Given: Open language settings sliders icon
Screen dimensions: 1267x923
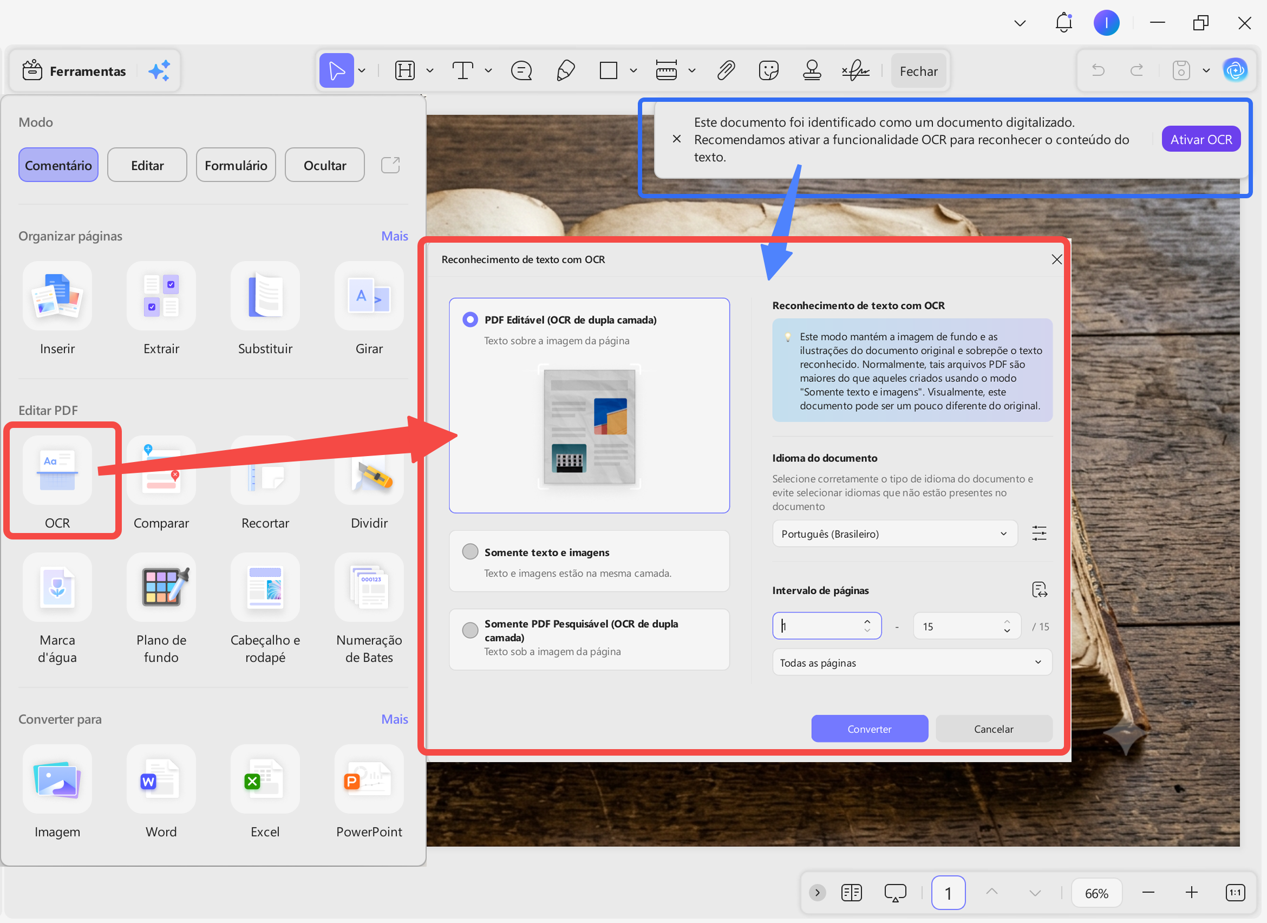Looking at the screenshot, I should click(1039, 534).
